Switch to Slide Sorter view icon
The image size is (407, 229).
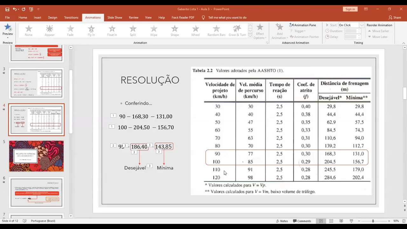(x=331, y=221)
